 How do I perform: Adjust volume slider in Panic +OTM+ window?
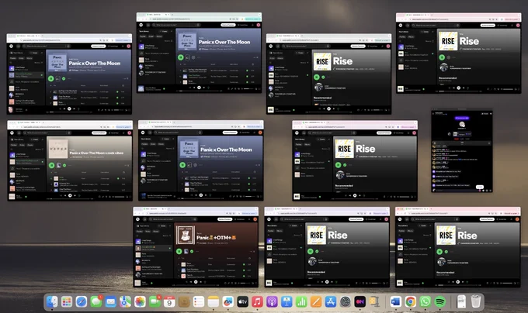(244, 283)
